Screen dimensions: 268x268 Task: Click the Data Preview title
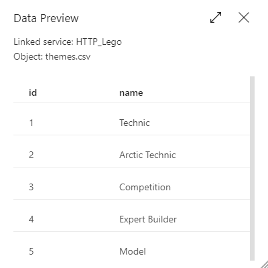[x=46, y=18]
